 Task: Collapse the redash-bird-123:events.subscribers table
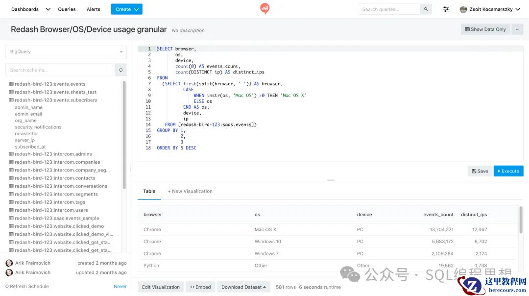56,100
